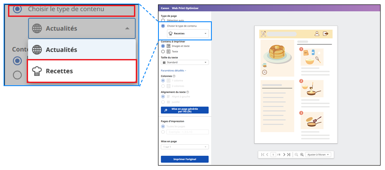Viewport: 385px width, 170px height.
Task: Select Choisir le type de contenu in the app window
Action: coord(163,26)
